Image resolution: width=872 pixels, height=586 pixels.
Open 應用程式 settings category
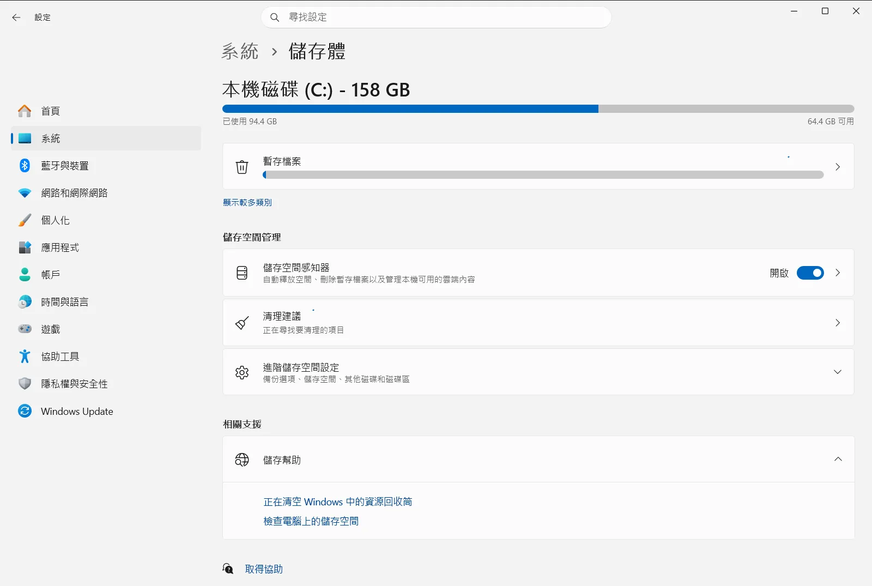(x=106, y=247)
